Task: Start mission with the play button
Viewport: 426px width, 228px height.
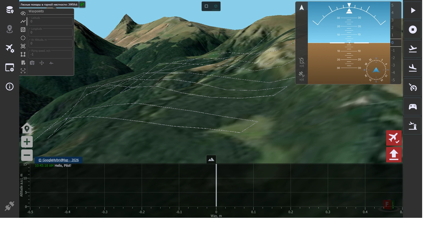Action: (413, 10)
